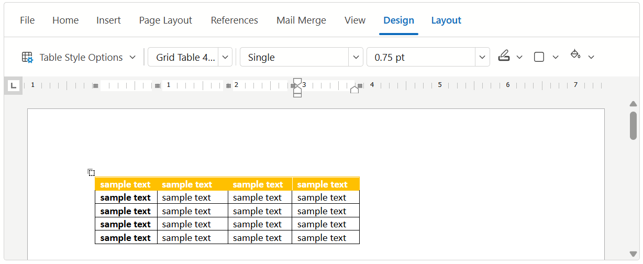Click the third table column marker on ruler
The width and height of the screenshot is (643, 264).
tap(228, 85)
